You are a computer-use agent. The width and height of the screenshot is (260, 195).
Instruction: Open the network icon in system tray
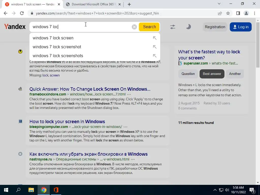[x=221, y=190]
